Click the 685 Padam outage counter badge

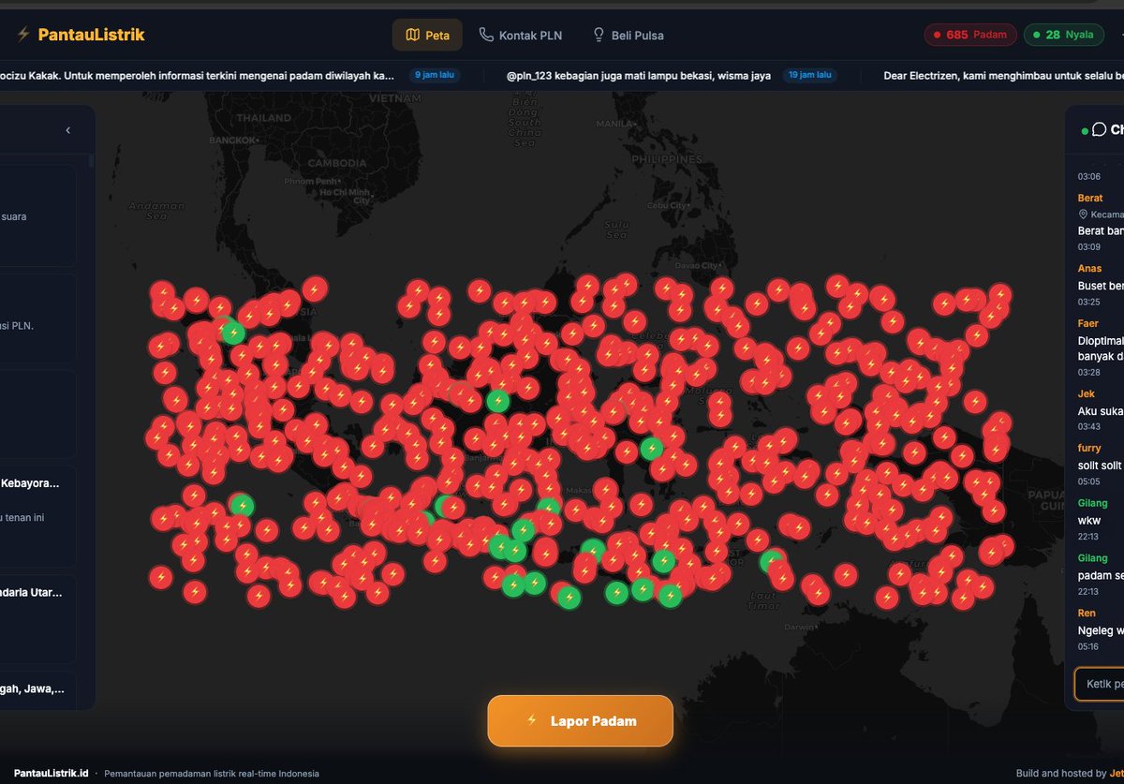click(x=970, y=35)
